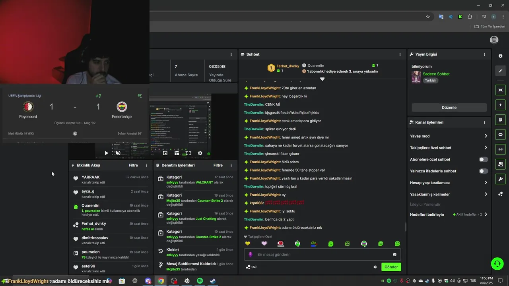The width and height of the screenshot is (509, 286).
Task: Open preview player settings gear
Action: click(200, 153)
